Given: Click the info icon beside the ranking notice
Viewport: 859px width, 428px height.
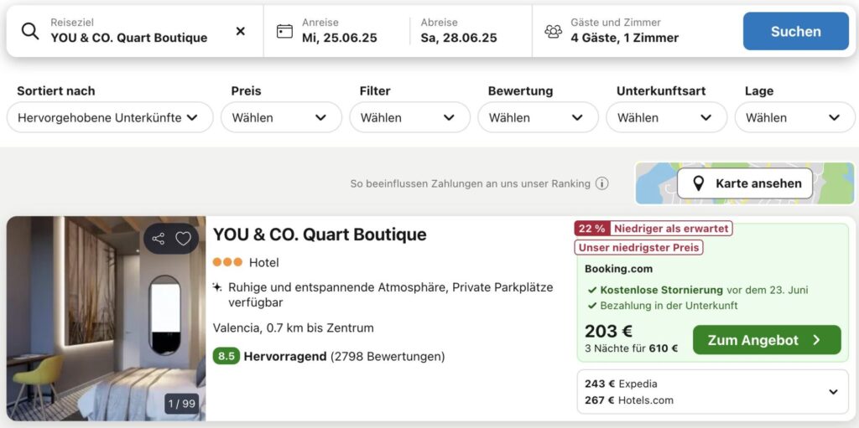Looking at the screenshot, I should (602, 183).
